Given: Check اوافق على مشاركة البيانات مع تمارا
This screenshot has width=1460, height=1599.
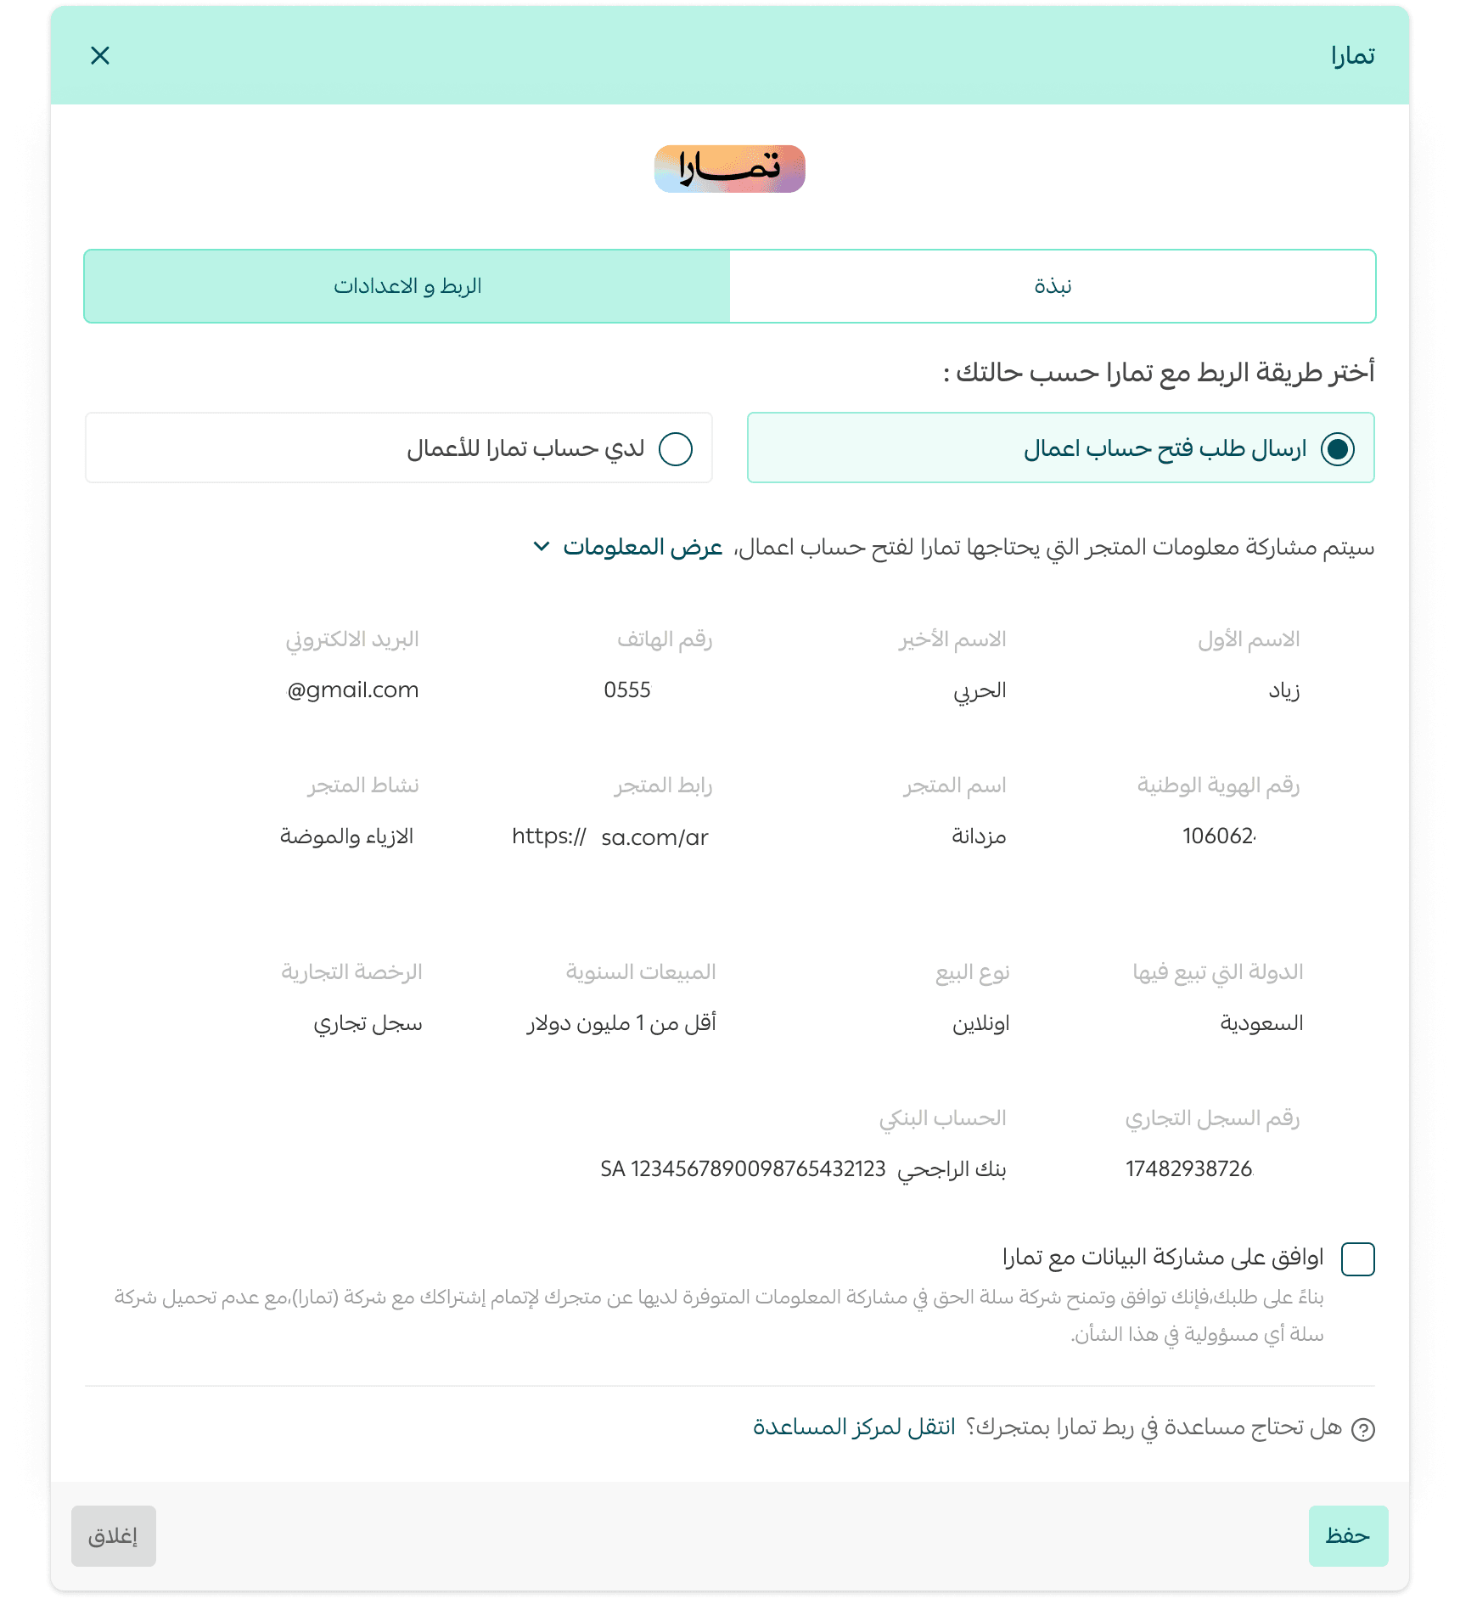Looking at the screenshot, I should [1357, 1258].
